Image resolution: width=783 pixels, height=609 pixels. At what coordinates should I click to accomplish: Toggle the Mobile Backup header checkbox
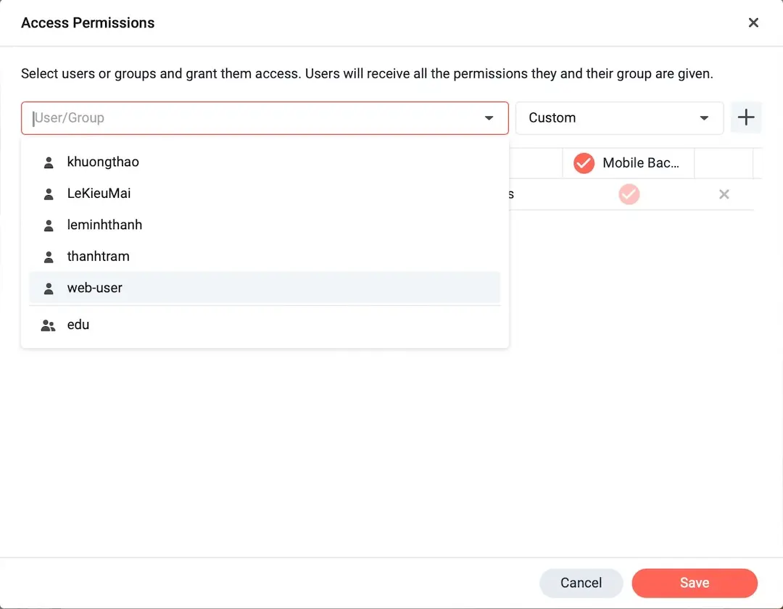pyautogui.click(x=584, y=163)
